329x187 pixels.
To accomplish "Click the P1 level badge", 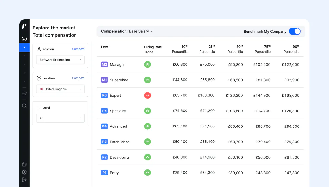I will 104,173.
